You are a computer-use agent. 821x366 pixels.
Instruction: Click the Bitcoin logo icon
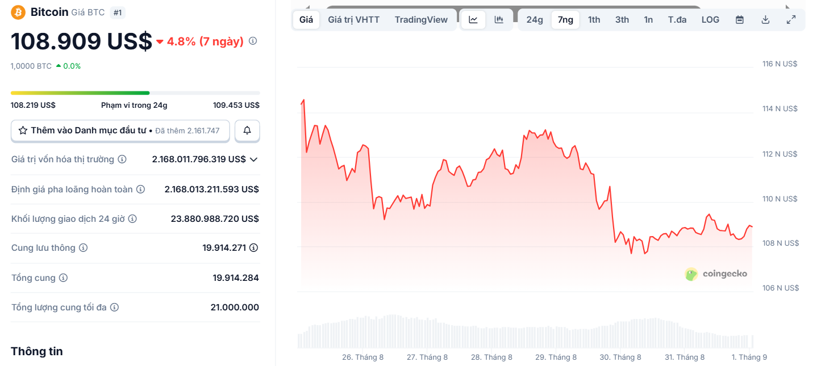[18, 12]
